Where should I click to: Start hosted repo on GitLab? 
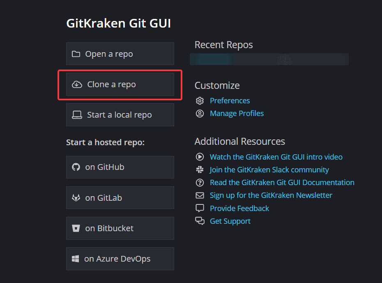coord(120,197)
